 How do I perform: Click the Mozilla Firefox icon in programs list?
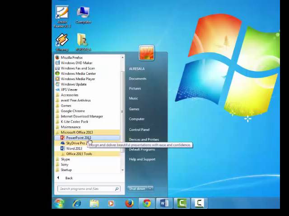coord(57,58)
